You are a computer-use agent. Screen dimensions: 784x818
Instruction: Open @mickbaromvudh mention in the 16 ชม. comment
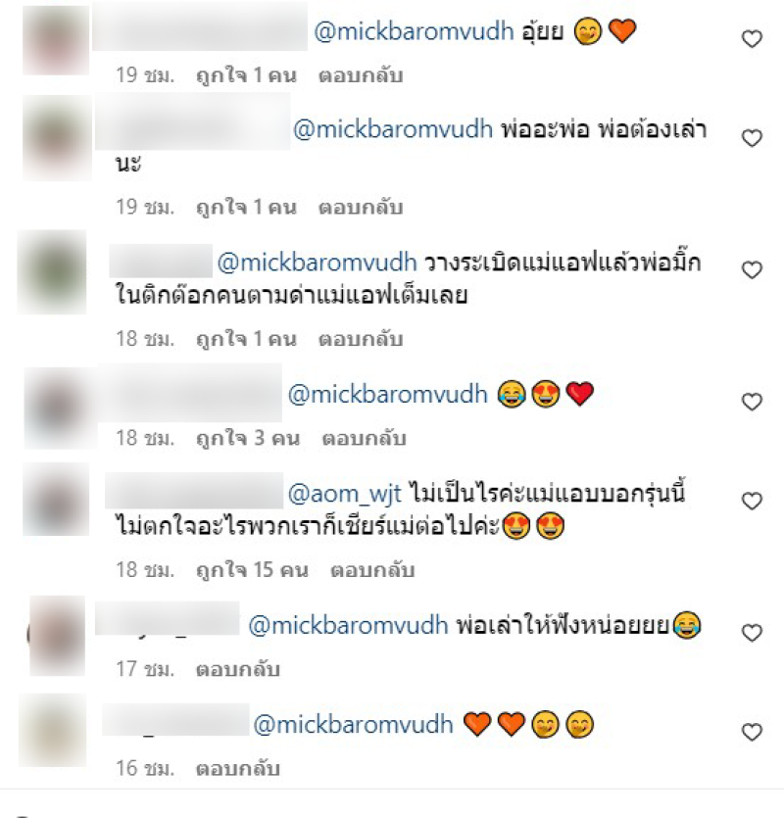pyautogui.click(x=354, y=725)
